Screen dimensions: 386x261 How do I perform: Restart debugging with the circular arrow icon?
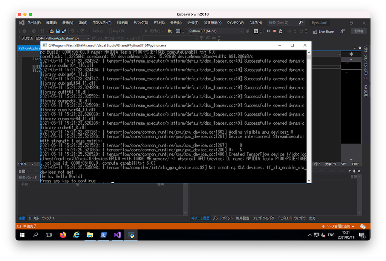click(x=280, y=31)
